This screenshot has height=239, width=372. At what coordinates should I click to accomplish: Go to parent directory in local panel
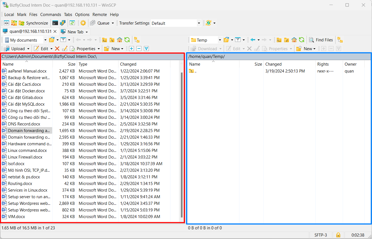coord(104,40)
